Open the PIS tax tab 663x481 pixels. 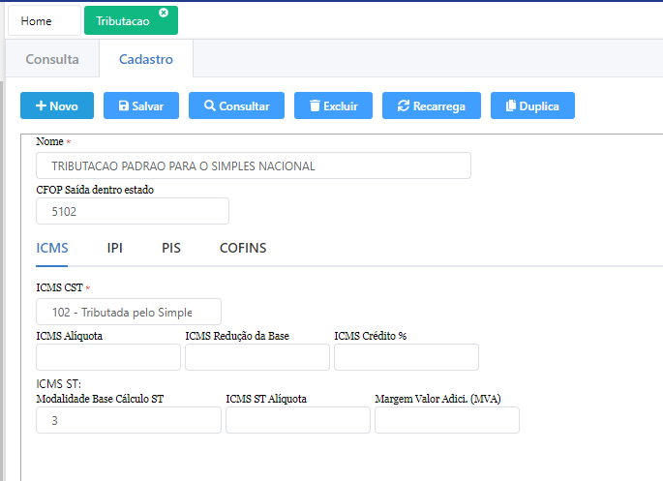tap(171, 248)
